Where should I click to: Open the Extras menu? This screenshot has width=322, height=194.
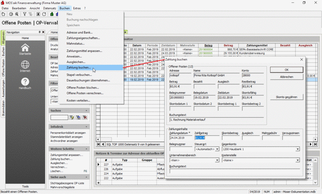pyautogui.click(x=77, y=8)
